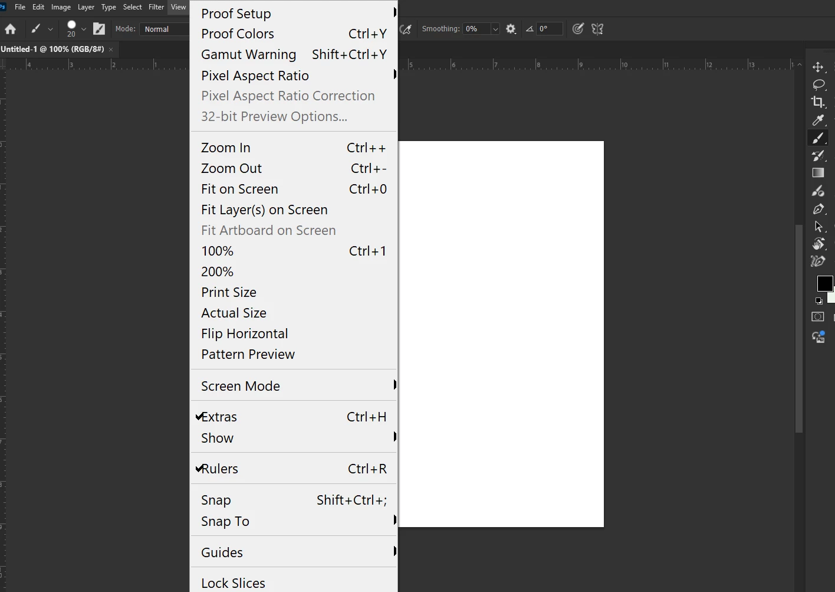Open smoothing options gear icon

(x=511, y=29)
